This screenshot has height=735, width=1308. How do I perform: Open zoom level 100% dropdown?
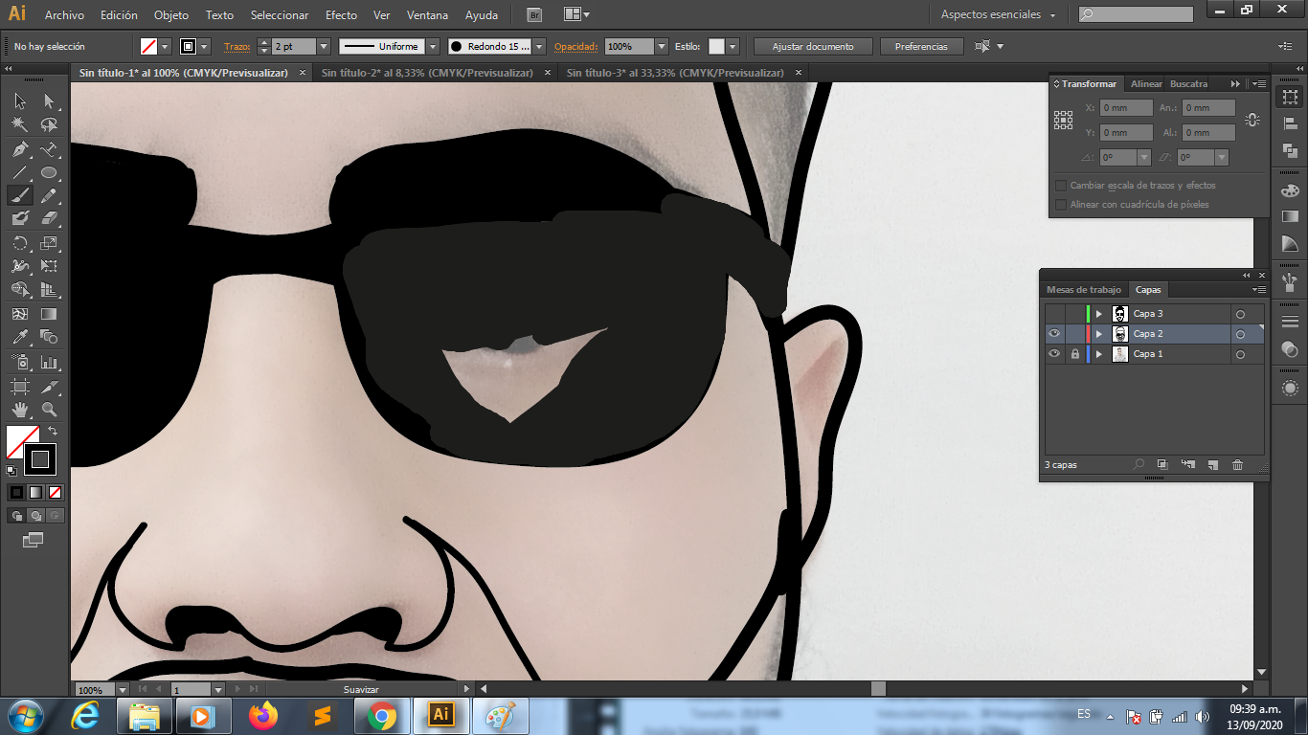[x=123, y=689]
